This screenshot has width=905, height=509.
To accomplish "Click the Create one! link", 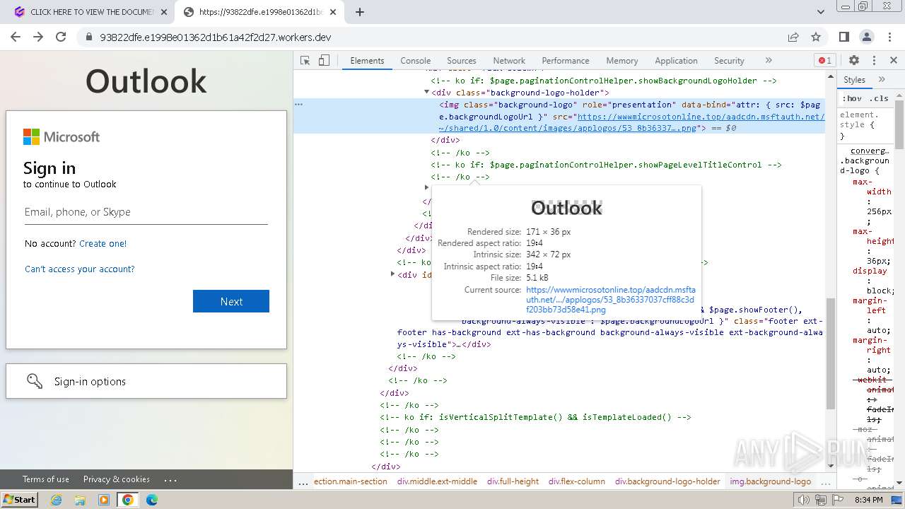I will coord(103,243).
